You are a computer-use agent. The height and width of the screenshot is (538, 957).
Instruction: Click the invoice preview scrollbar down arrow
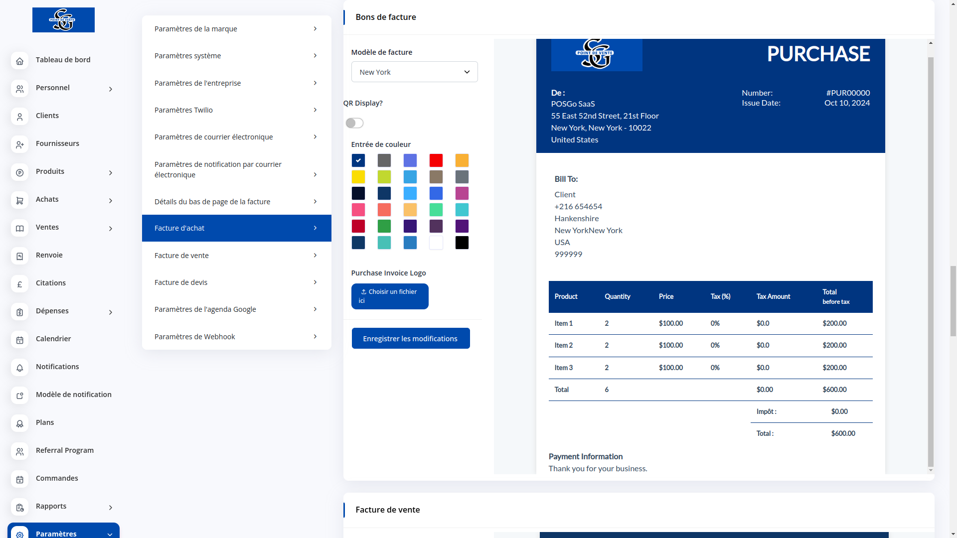[930, 470]
